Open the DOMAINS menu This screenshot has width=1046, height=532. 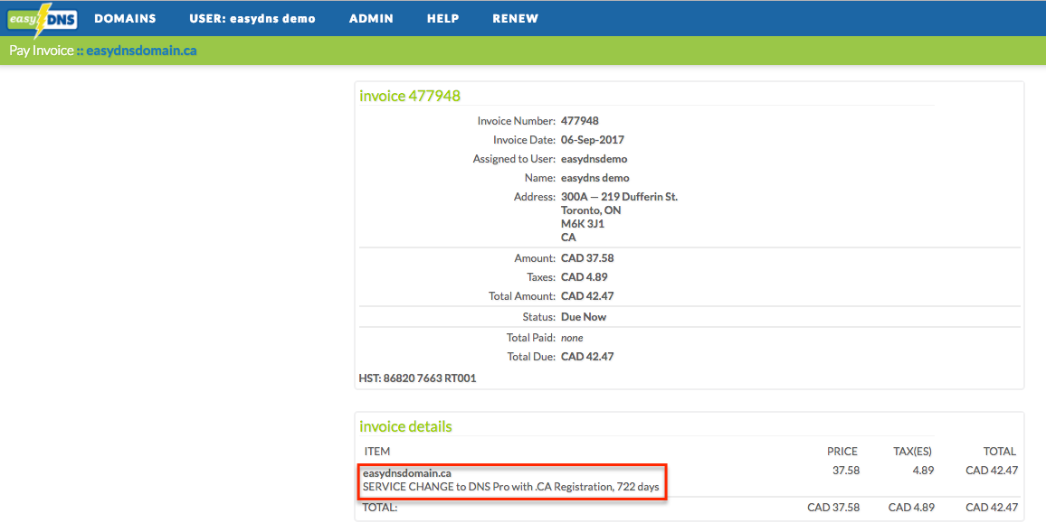click(125, 19)
